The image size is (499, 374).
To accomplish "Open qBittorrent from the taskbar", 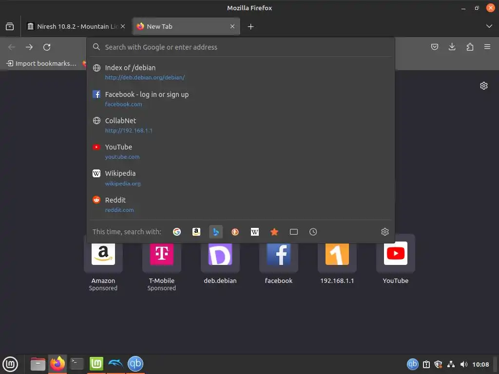I will click(135, 363).
